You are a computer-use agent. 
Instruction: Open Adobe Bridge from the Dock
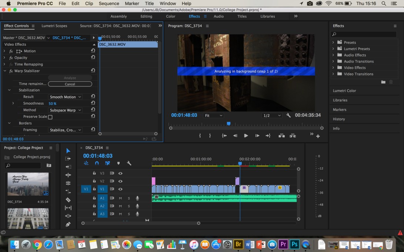[238, 244]
